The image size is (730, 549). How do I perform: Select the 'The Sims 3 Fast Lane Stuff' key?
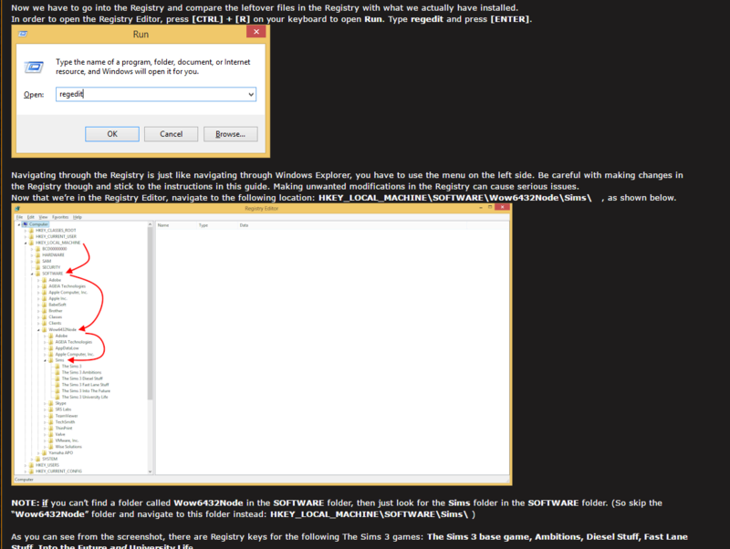85,385
